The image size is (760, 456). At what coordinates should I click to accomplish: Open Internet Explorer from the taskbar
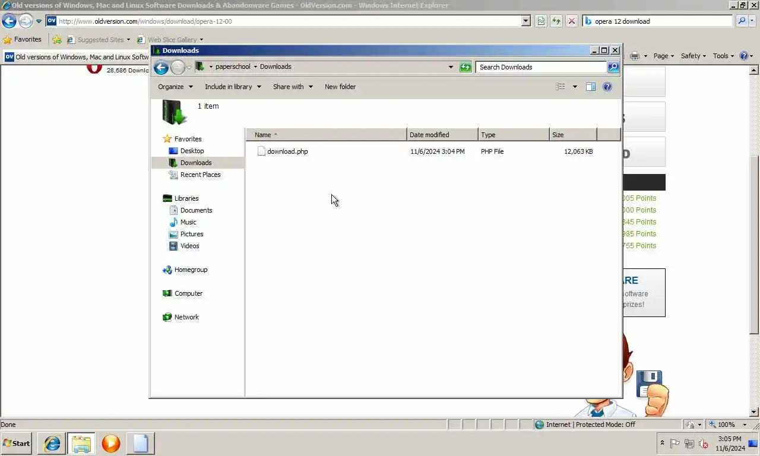click(52, 444)
